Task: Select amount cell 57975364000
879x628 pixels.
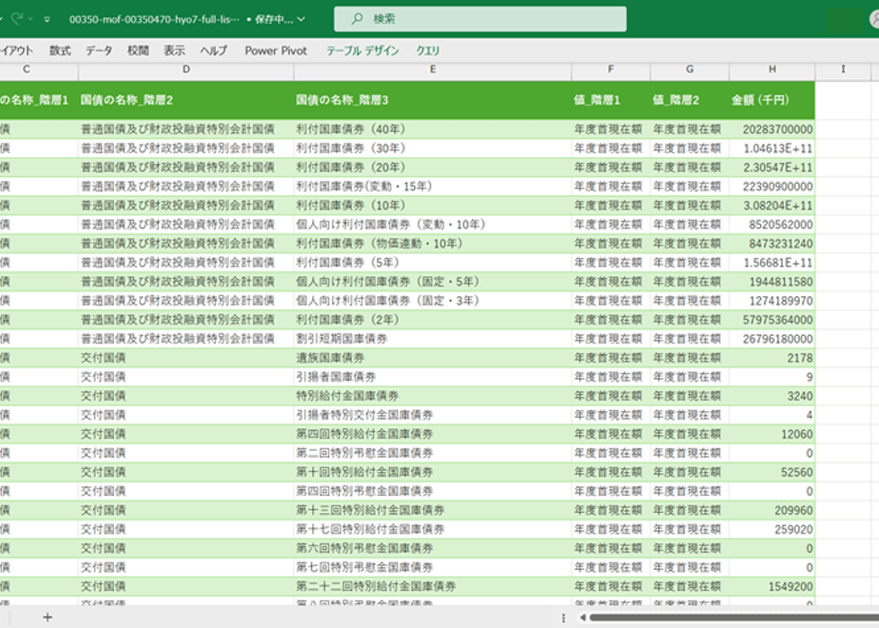Action: 772,320
